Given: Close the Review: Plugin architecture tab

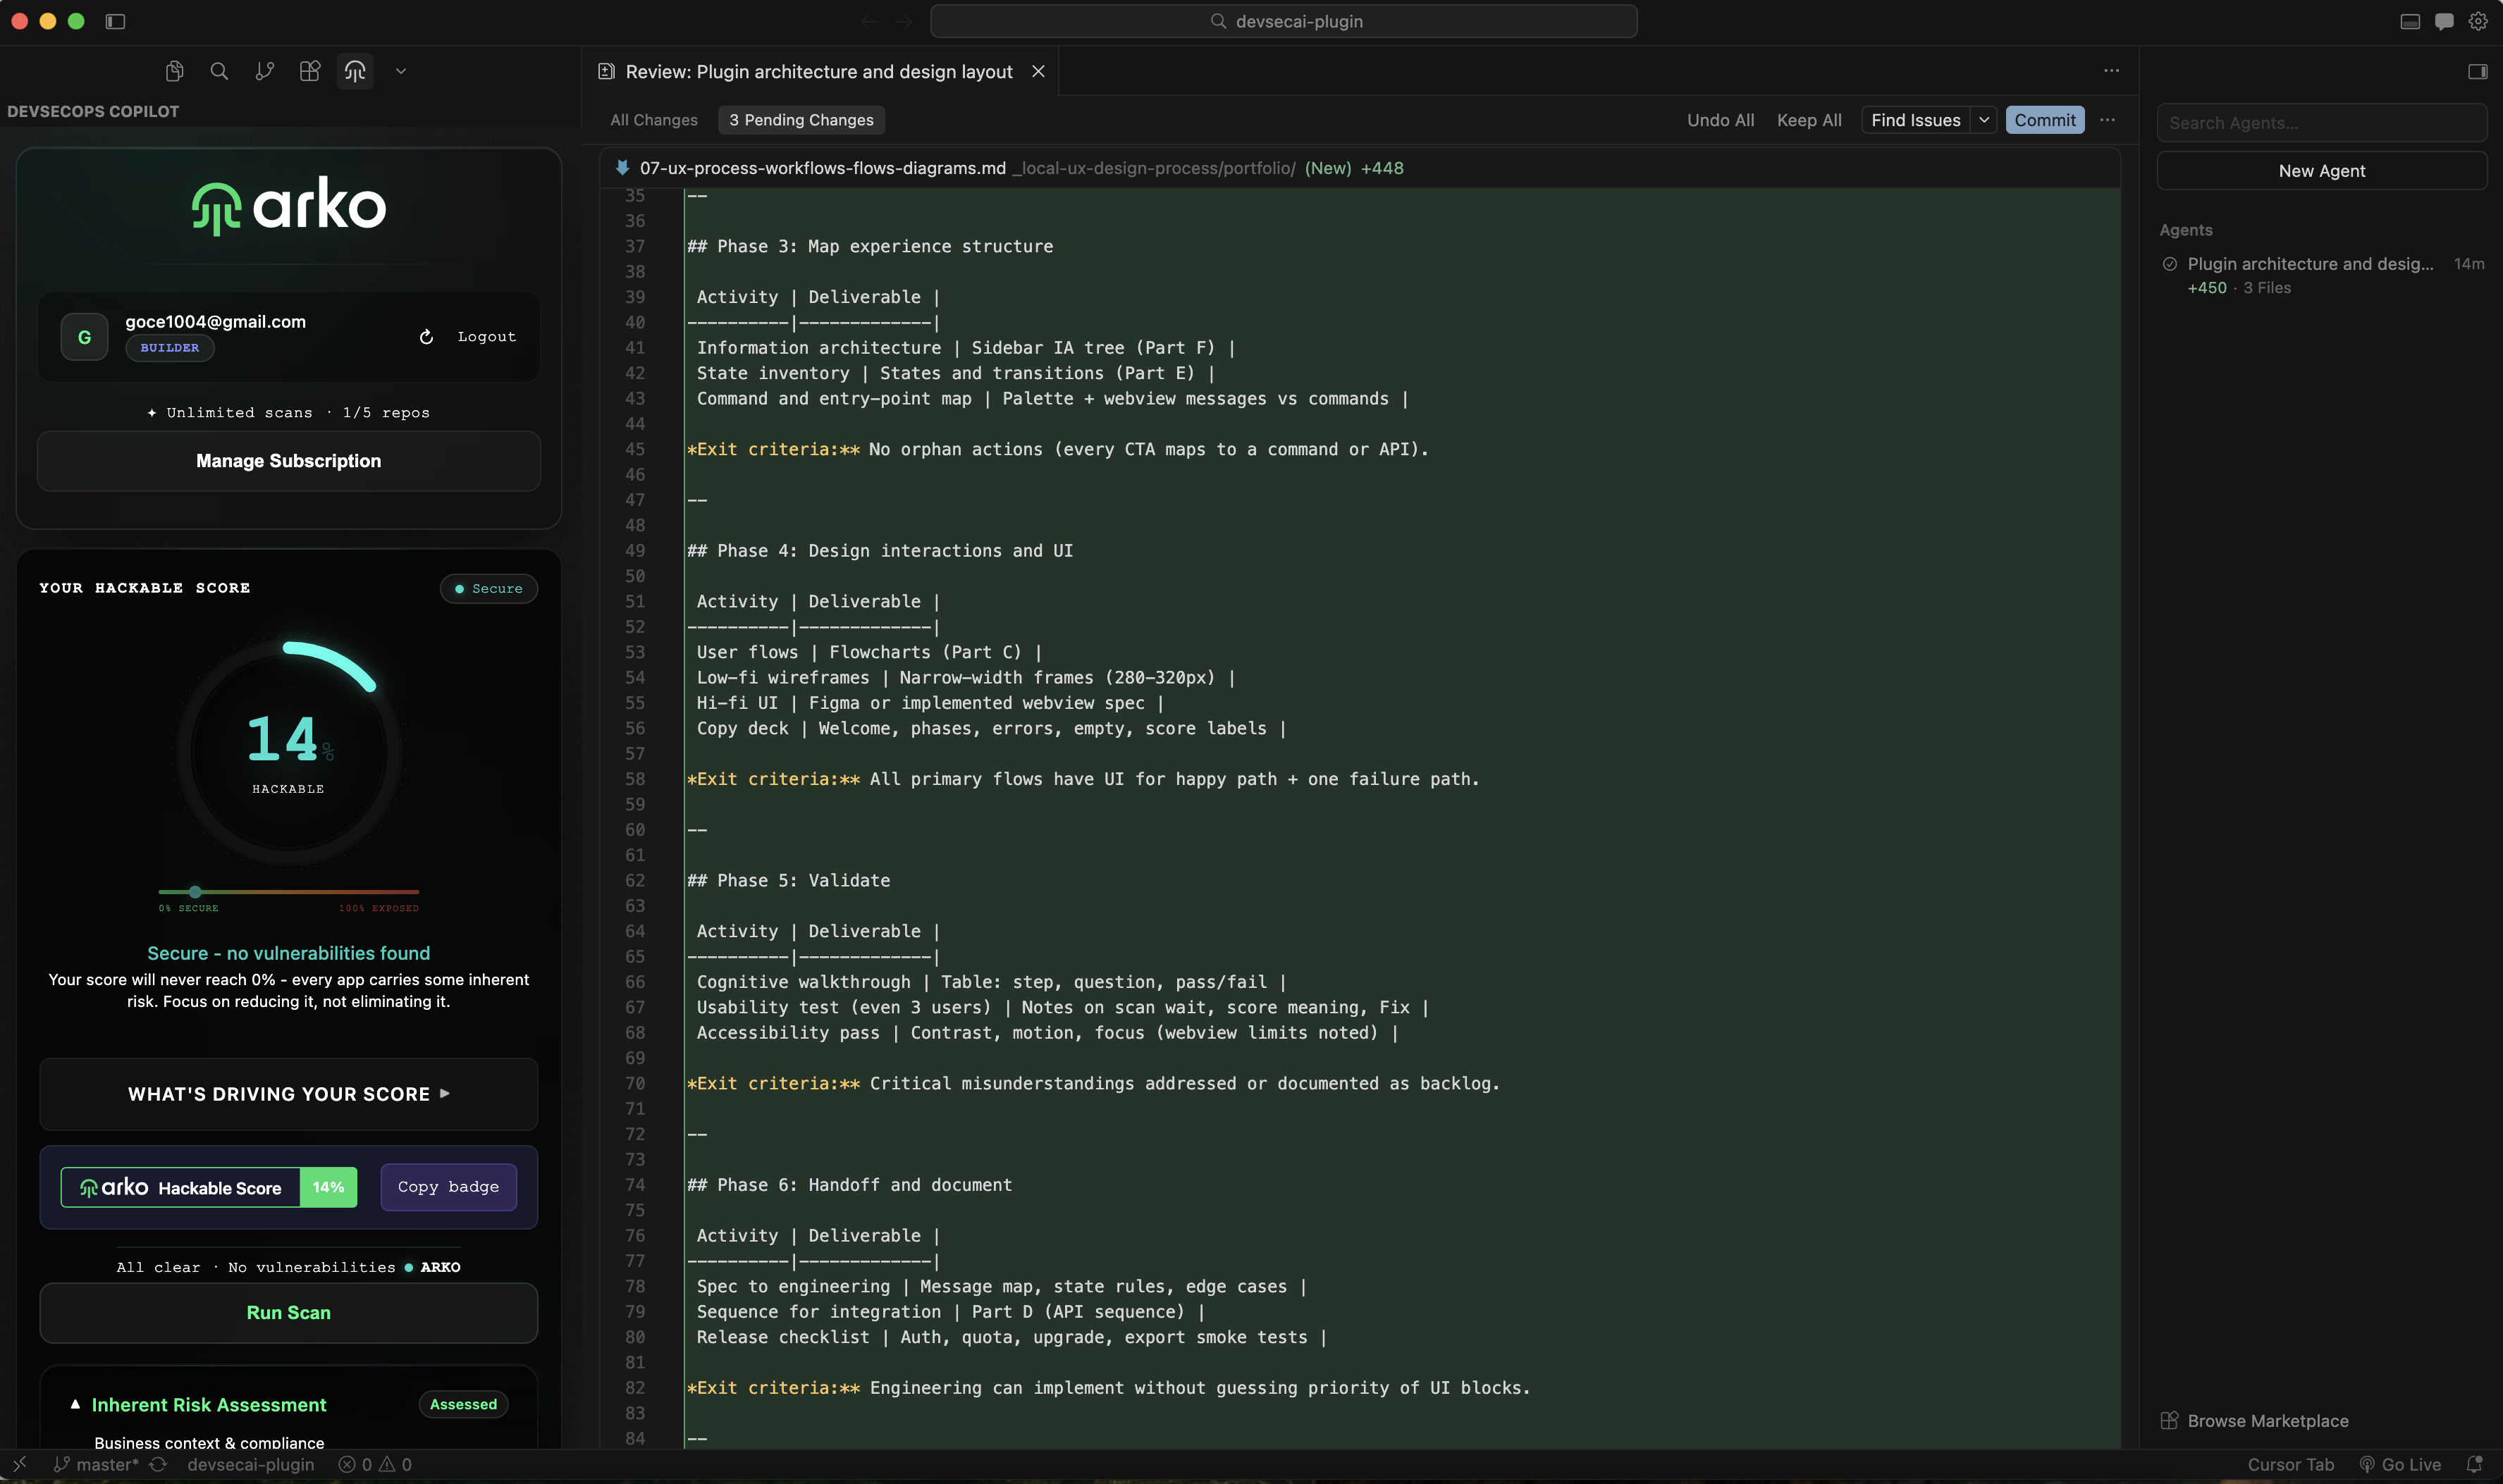Looking at the screenshot, I should 1038,71.
